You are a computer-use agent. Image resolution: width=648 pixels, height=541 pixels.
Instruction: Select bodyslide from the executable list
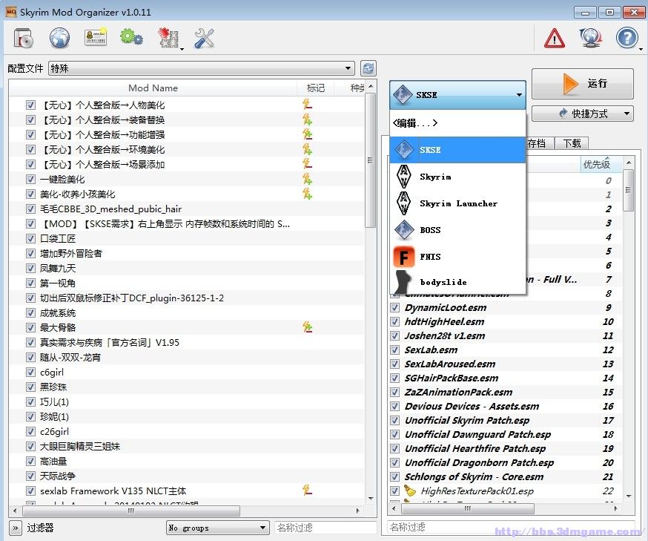coord(457,282)
